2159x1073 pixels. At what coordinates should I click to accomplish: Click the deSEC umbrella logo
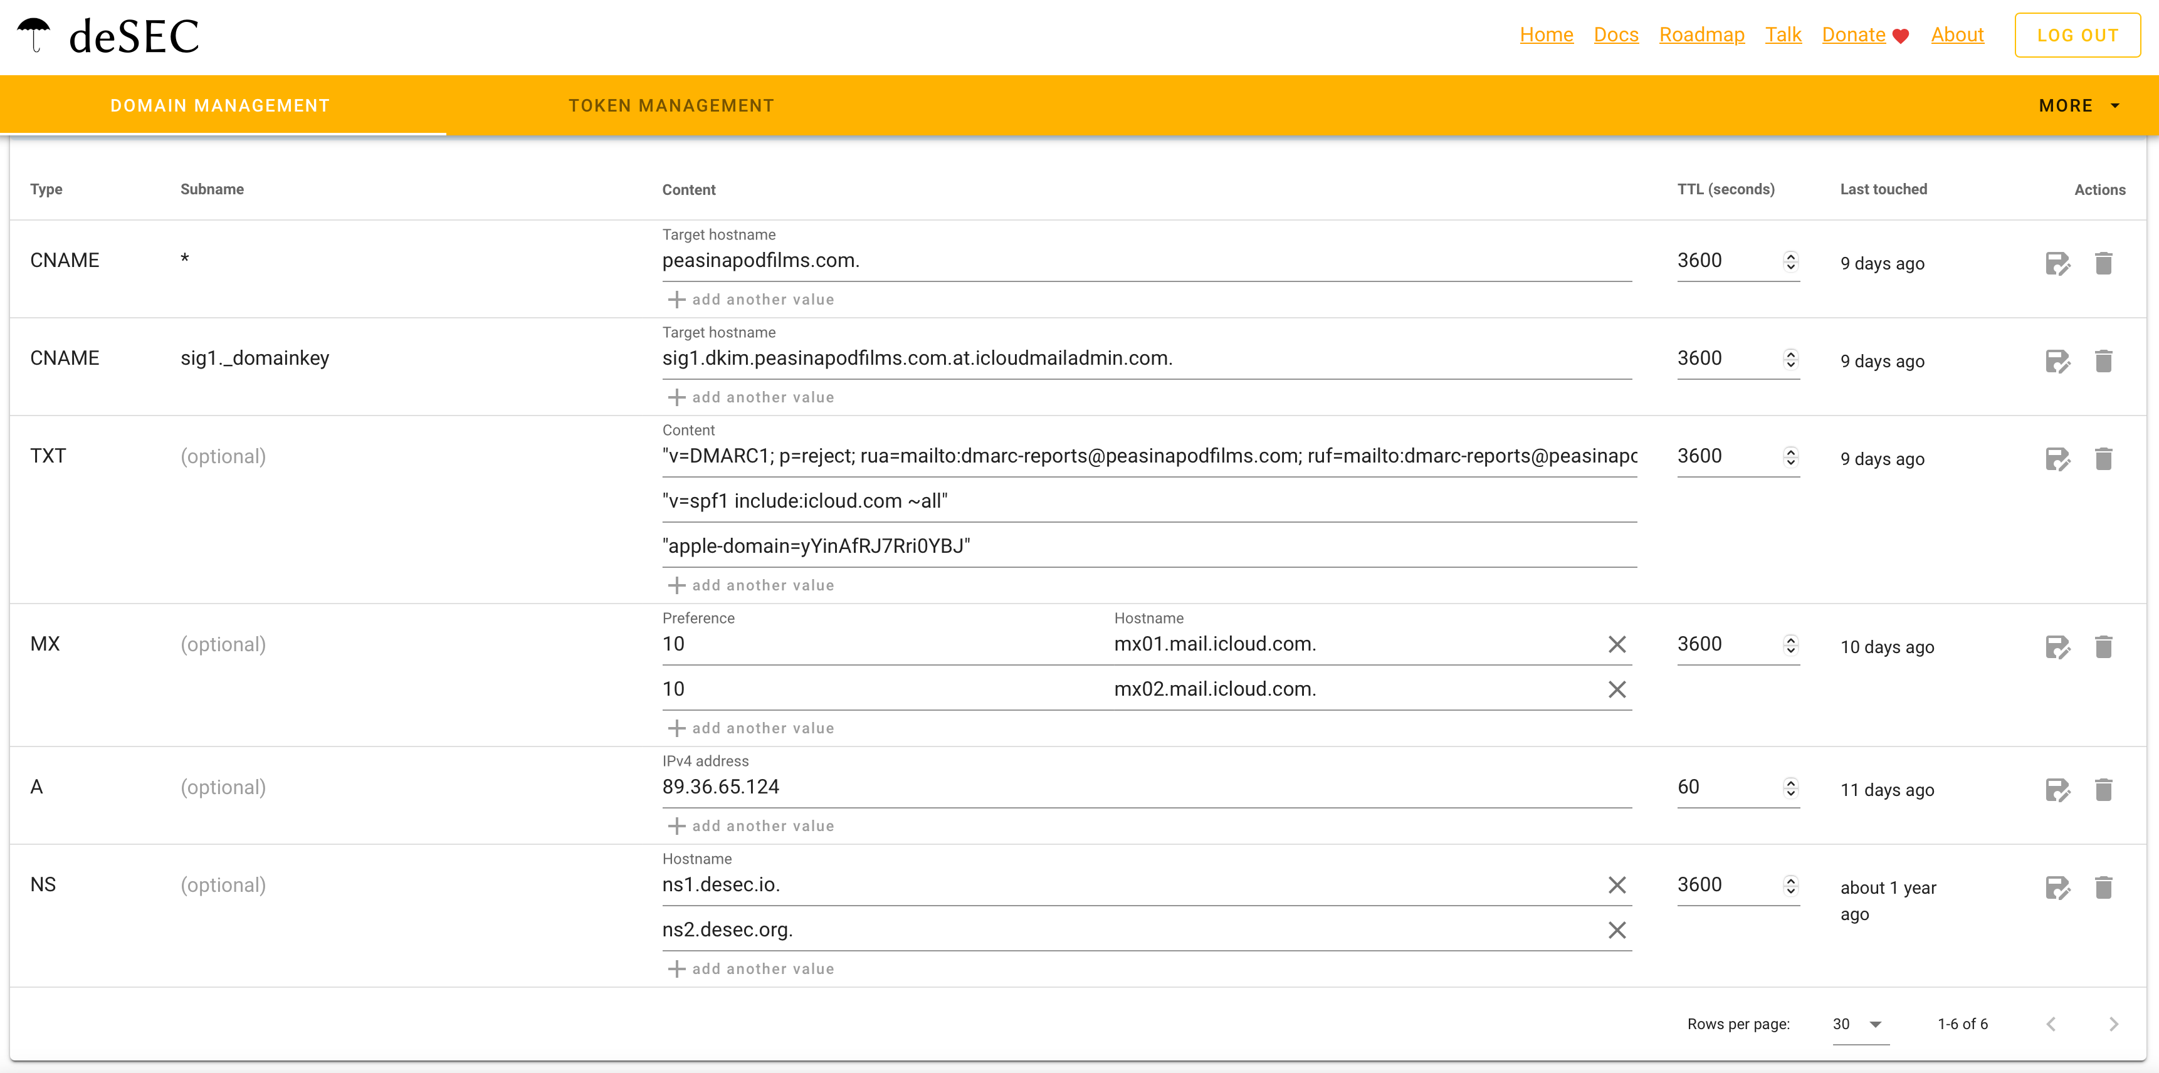tap(109, 36)
